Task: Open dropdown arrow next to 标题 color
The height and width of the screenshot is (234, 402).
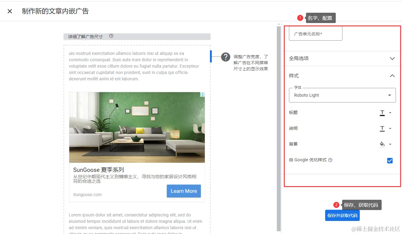Action: 390,113
